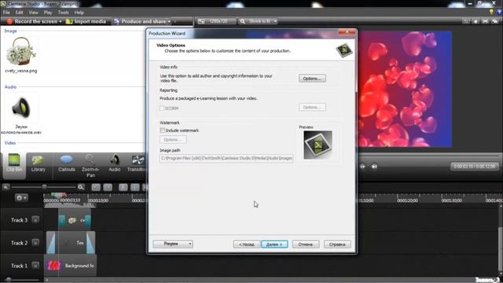Open the 1280x720 editing dimensions dropdown

[217, 21]
